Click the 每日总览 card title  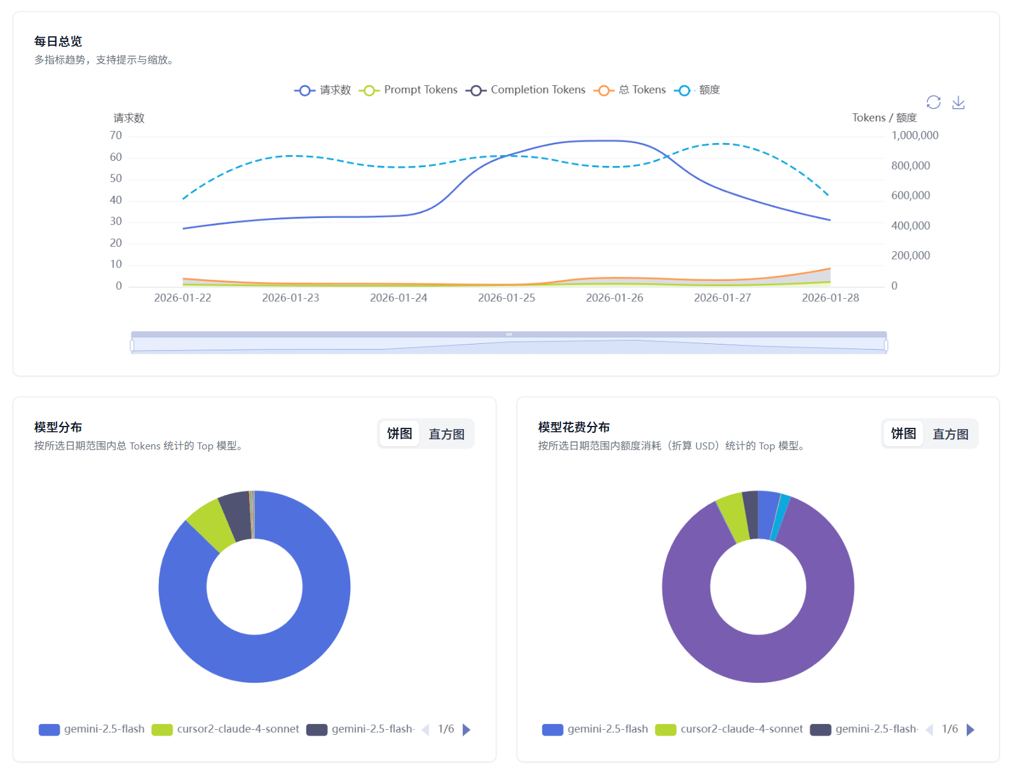pyautogui.click(x=58, y=41)
